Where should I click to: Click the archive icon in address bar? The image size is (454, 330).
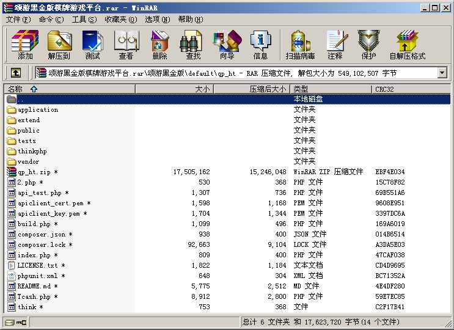42,73
